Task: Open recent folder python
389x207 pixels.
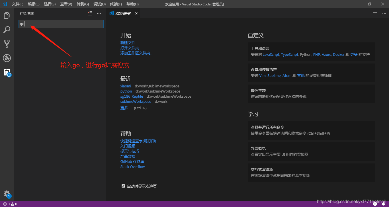Action: point(126,91)
